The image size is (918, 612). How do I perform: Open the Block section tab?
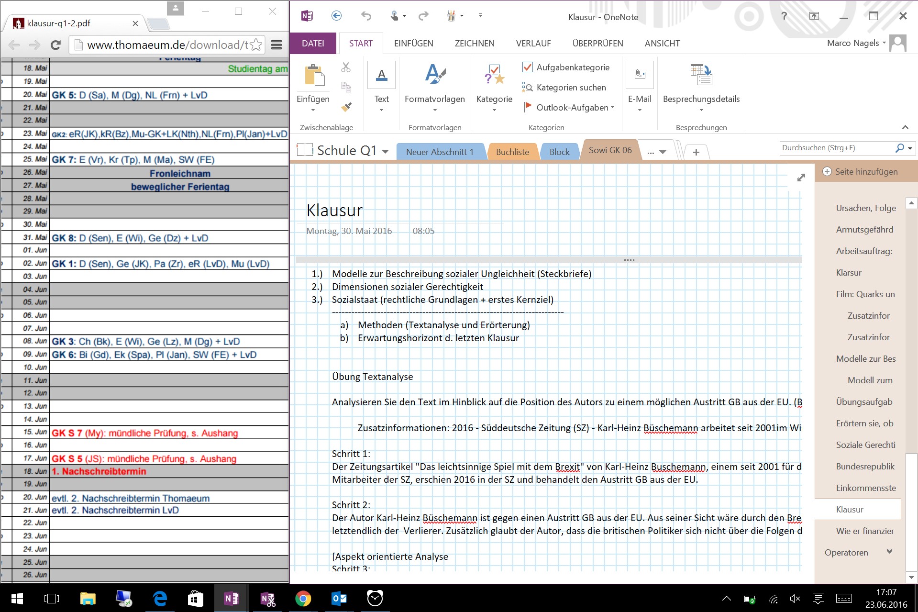point(559,152)
